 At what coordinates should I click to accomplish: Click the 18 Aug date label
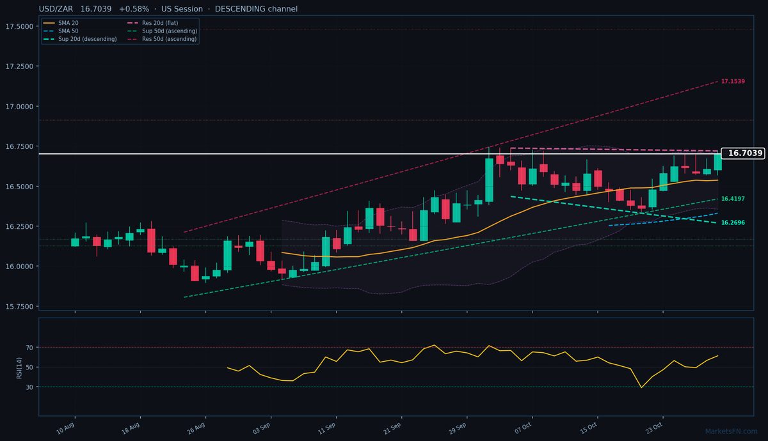click(x=131, y=428)
